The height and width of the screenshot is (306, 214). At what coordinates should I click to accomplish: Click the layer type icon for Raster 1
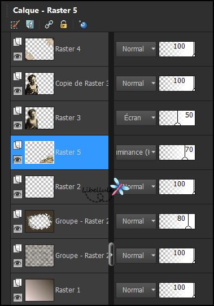[18, 283]
